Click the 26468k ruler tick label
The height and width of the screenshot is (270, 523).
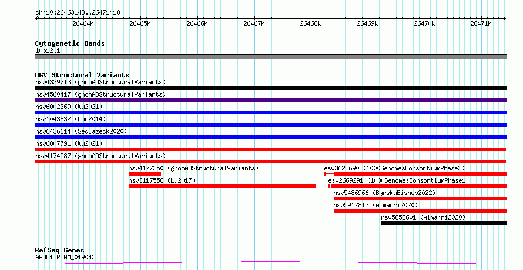310,23
